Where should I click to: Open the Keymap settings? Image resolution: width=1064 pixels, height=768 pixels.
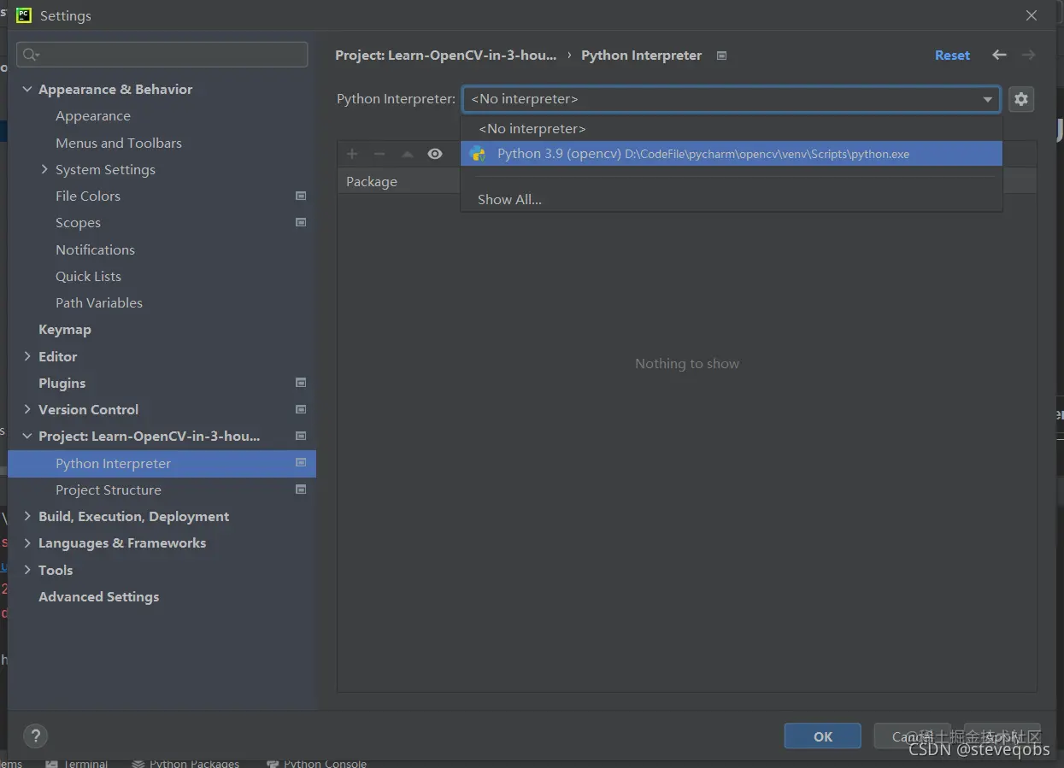click(x=65, y=330)
